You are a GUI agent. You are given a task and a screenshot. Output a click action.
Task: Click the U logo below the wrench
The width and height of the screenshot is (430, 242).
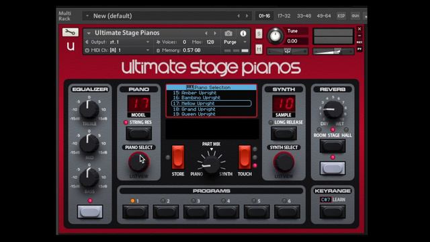[71, 46]
